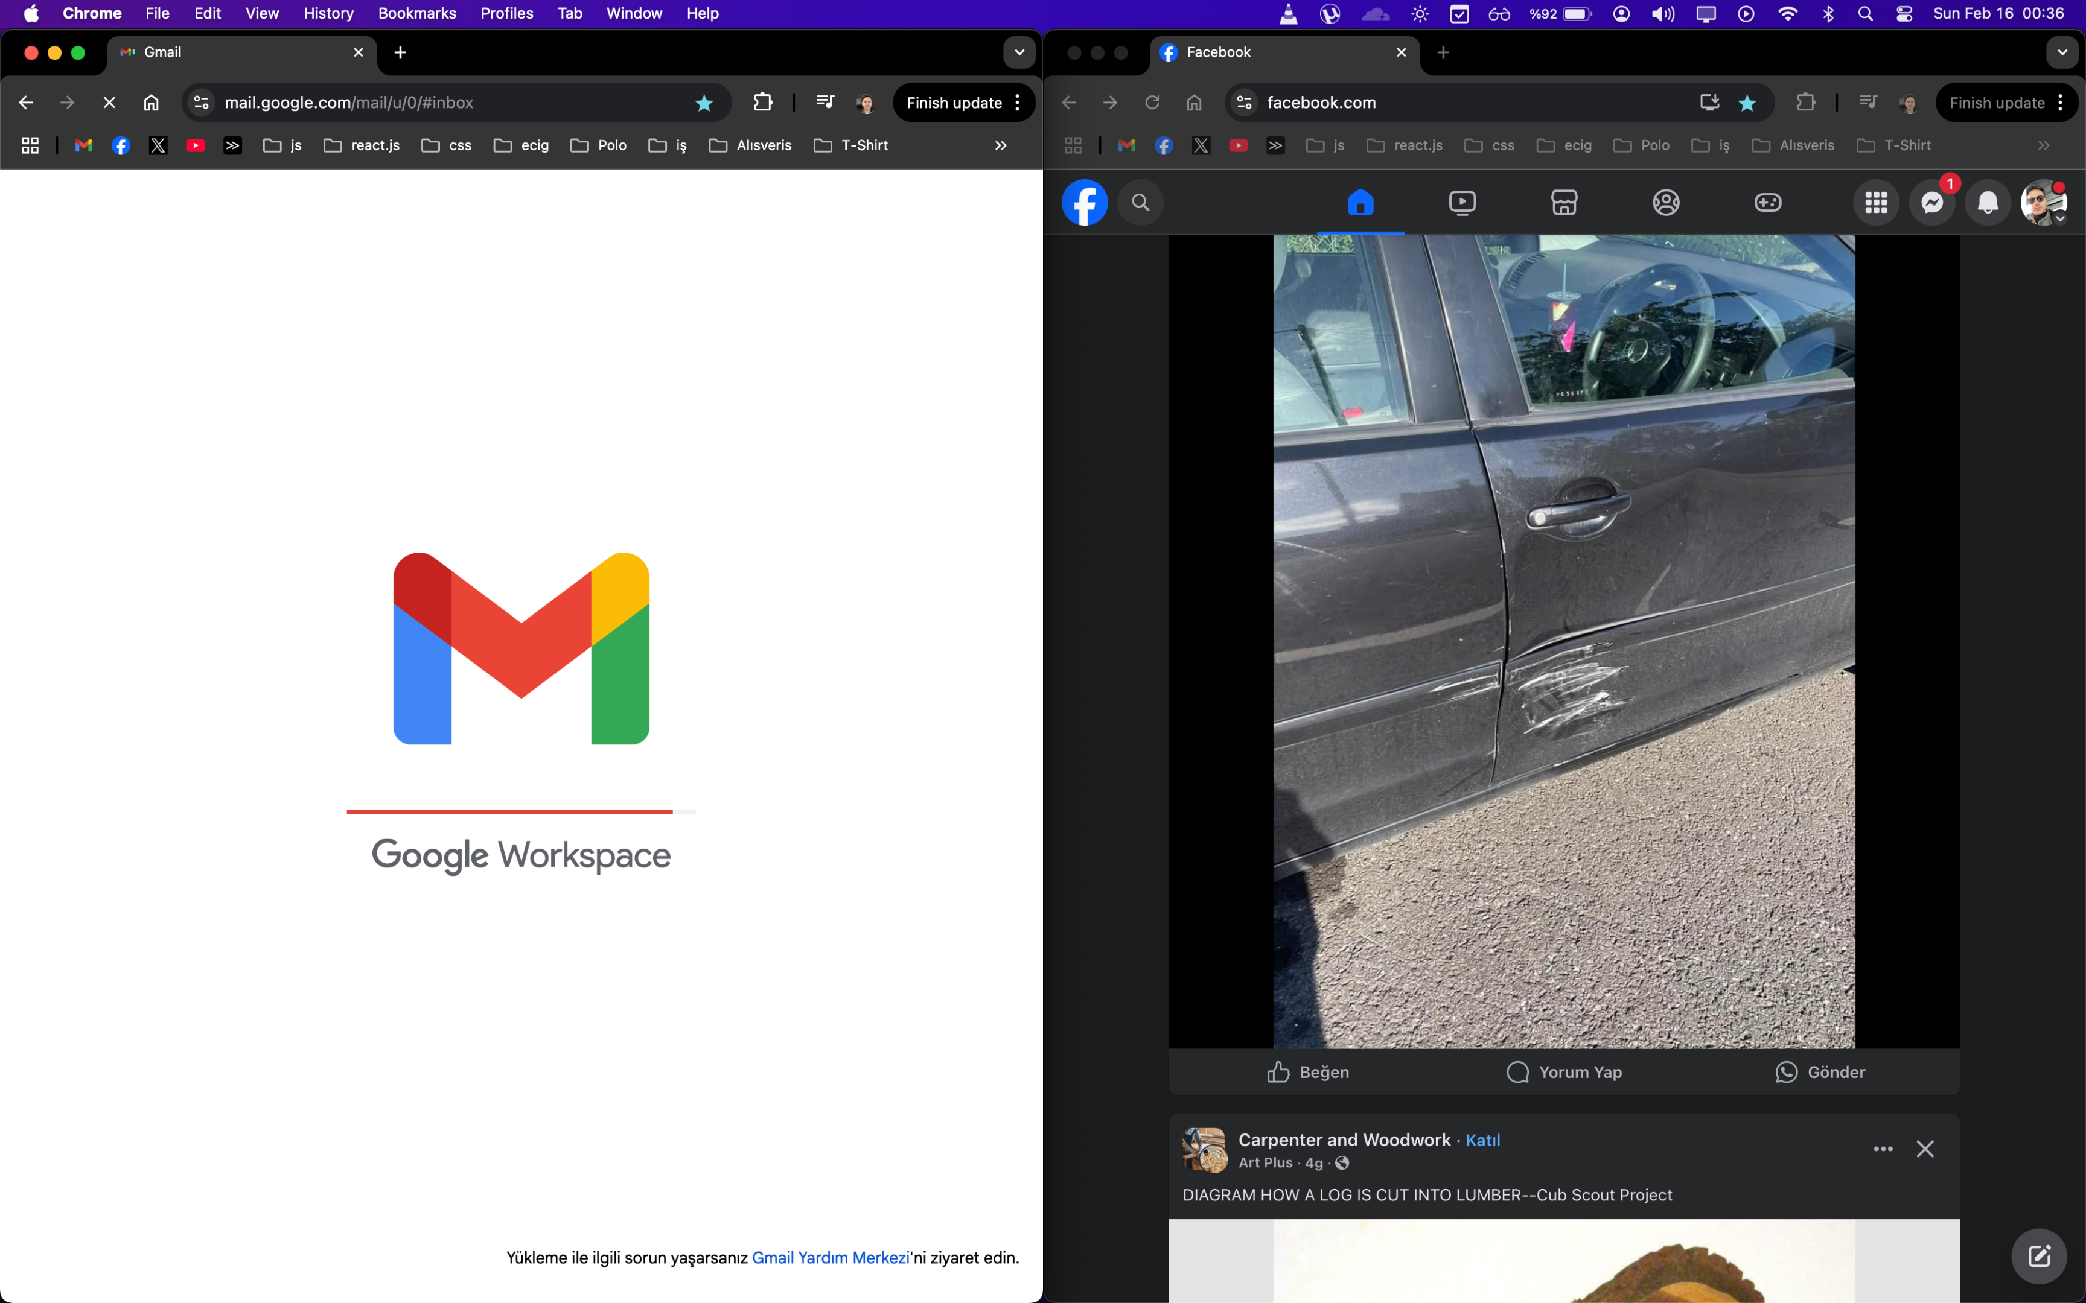Open tab search dropdown in Gmail window

1019,52
